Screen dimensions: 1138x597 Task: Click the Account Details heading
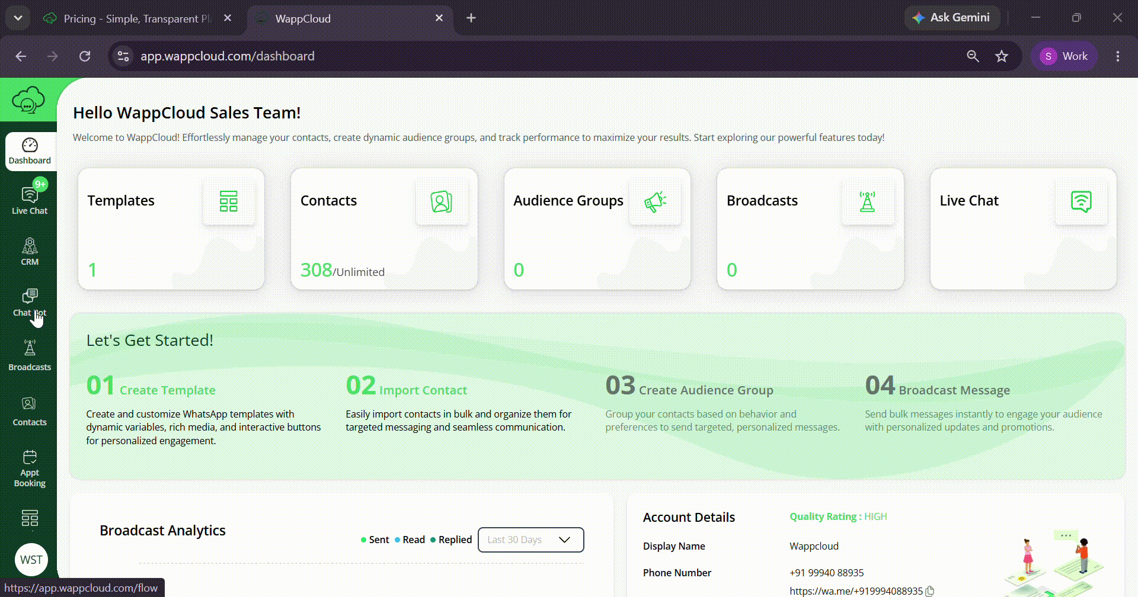click(689, 518)
